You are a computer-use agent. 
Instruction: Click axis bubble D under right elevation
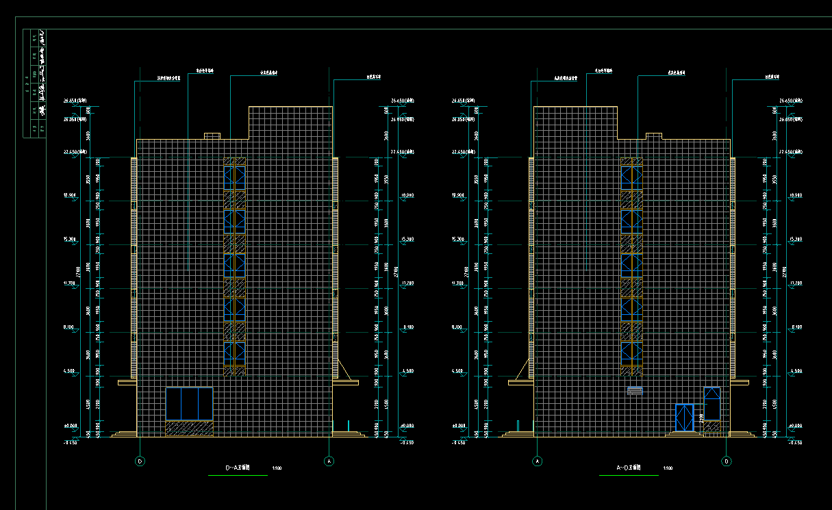coord(727,461)
